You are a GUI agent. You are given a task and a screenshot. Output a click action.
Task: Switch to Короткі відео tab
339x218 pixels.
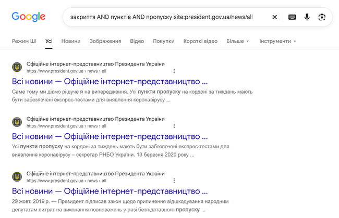200,41
